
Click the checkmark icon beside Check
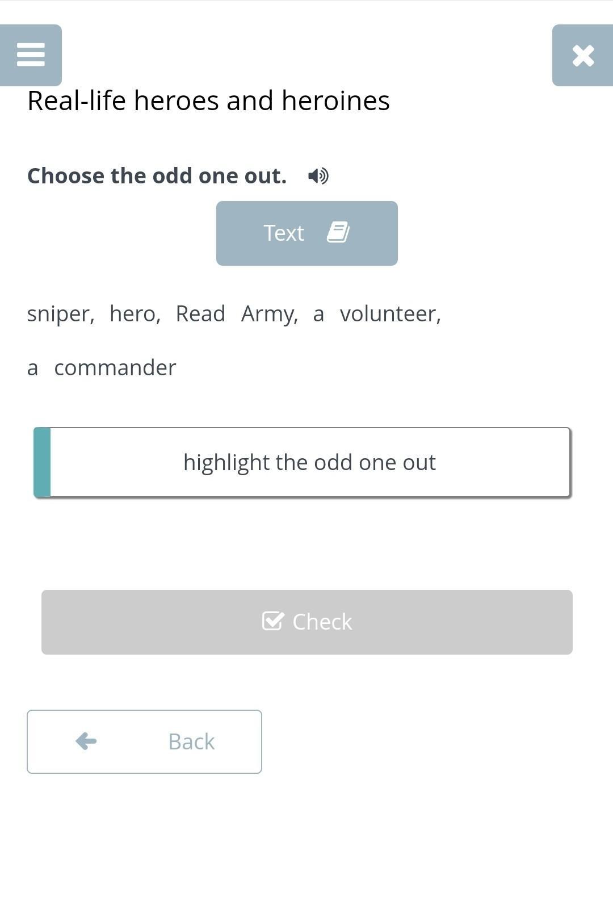pos(273,621)
